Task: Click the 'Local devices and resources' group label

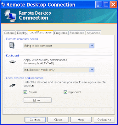Action: pyautogui.click(x=25, y=78)
